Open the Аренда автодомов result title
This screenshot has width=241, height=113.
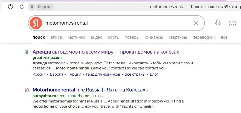[106, 52]
